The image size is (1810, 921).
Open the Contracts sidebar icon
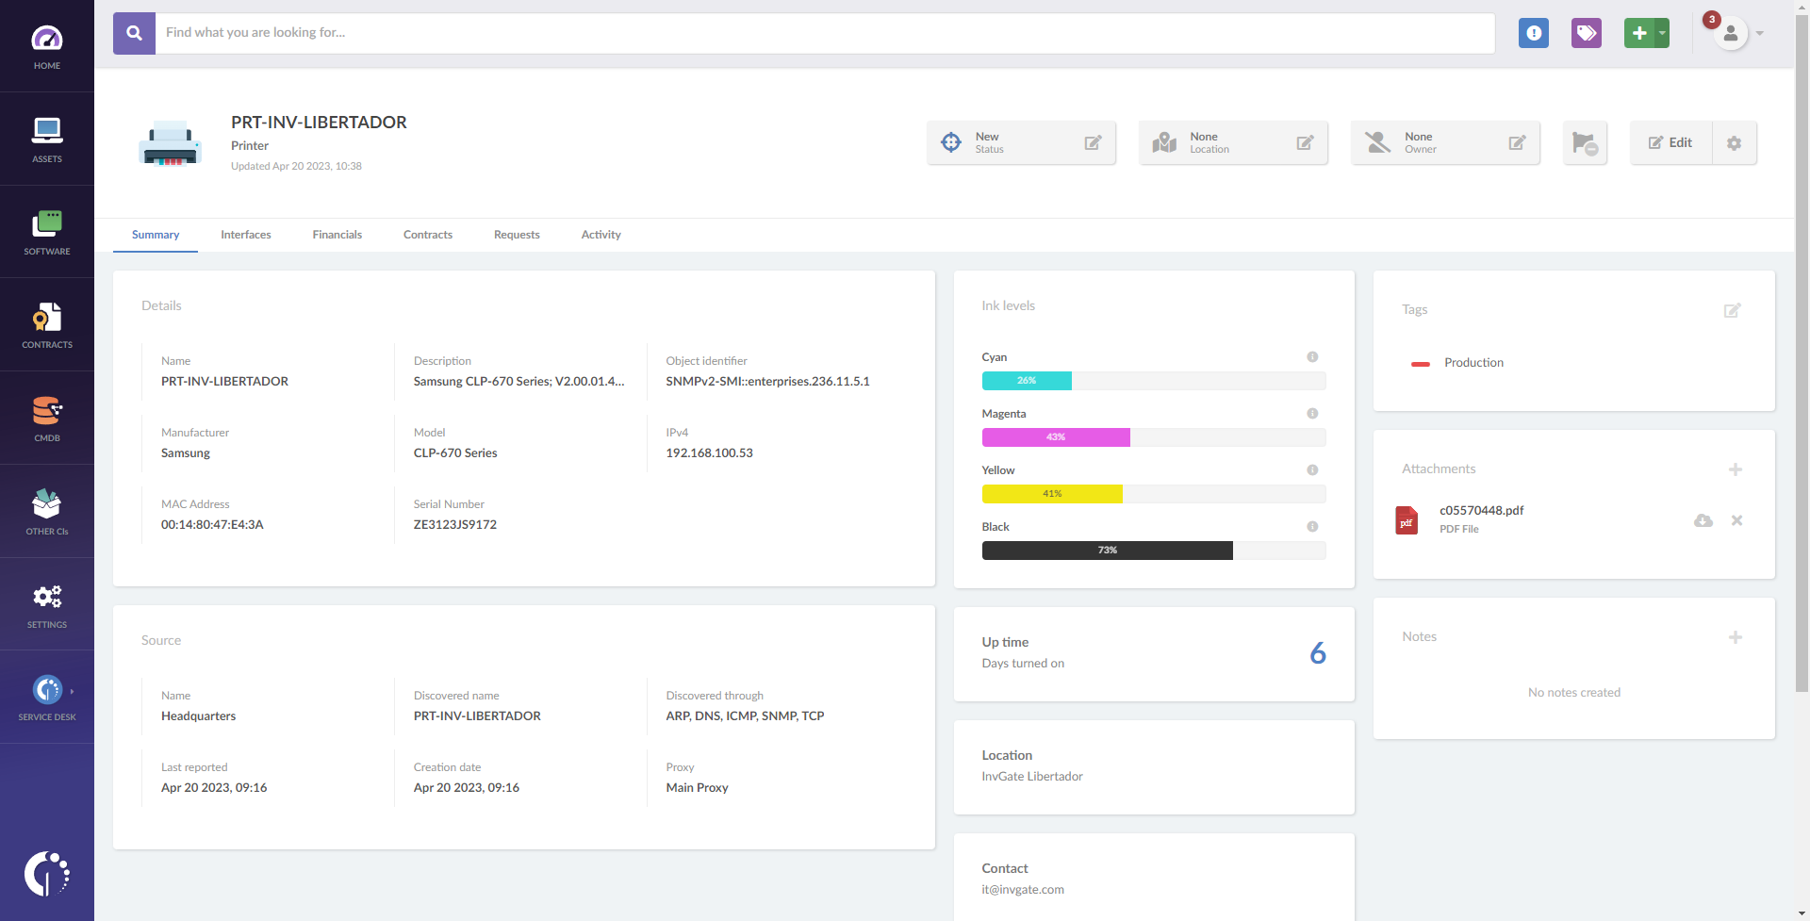click(47, 325)
